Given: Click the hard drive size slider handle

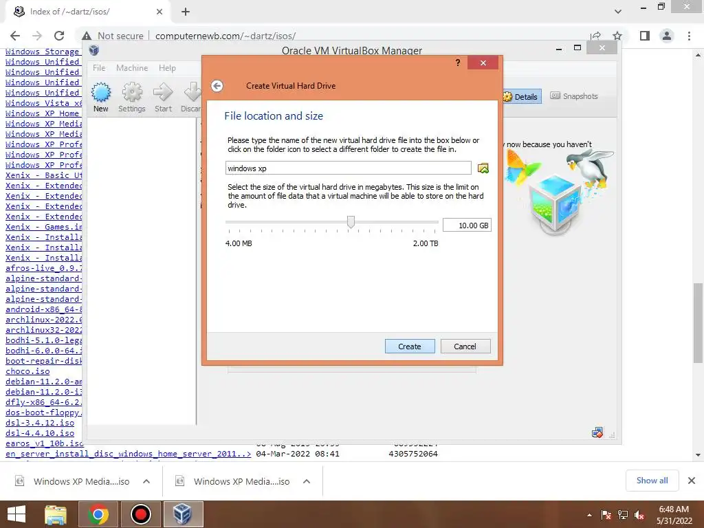Looking at the screenshot, I should coord(351,222).
